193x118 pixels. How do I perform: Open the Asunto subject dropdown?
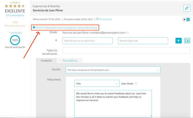click(113, 70)
